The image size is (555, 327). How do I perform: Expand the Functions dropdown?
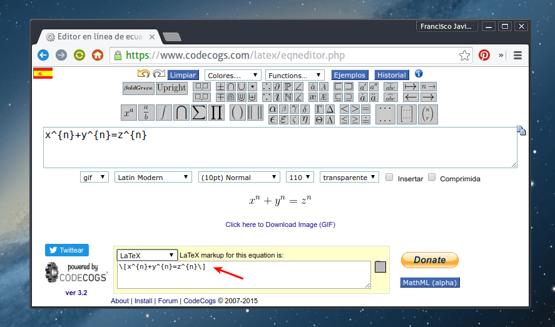click(295, 75)
